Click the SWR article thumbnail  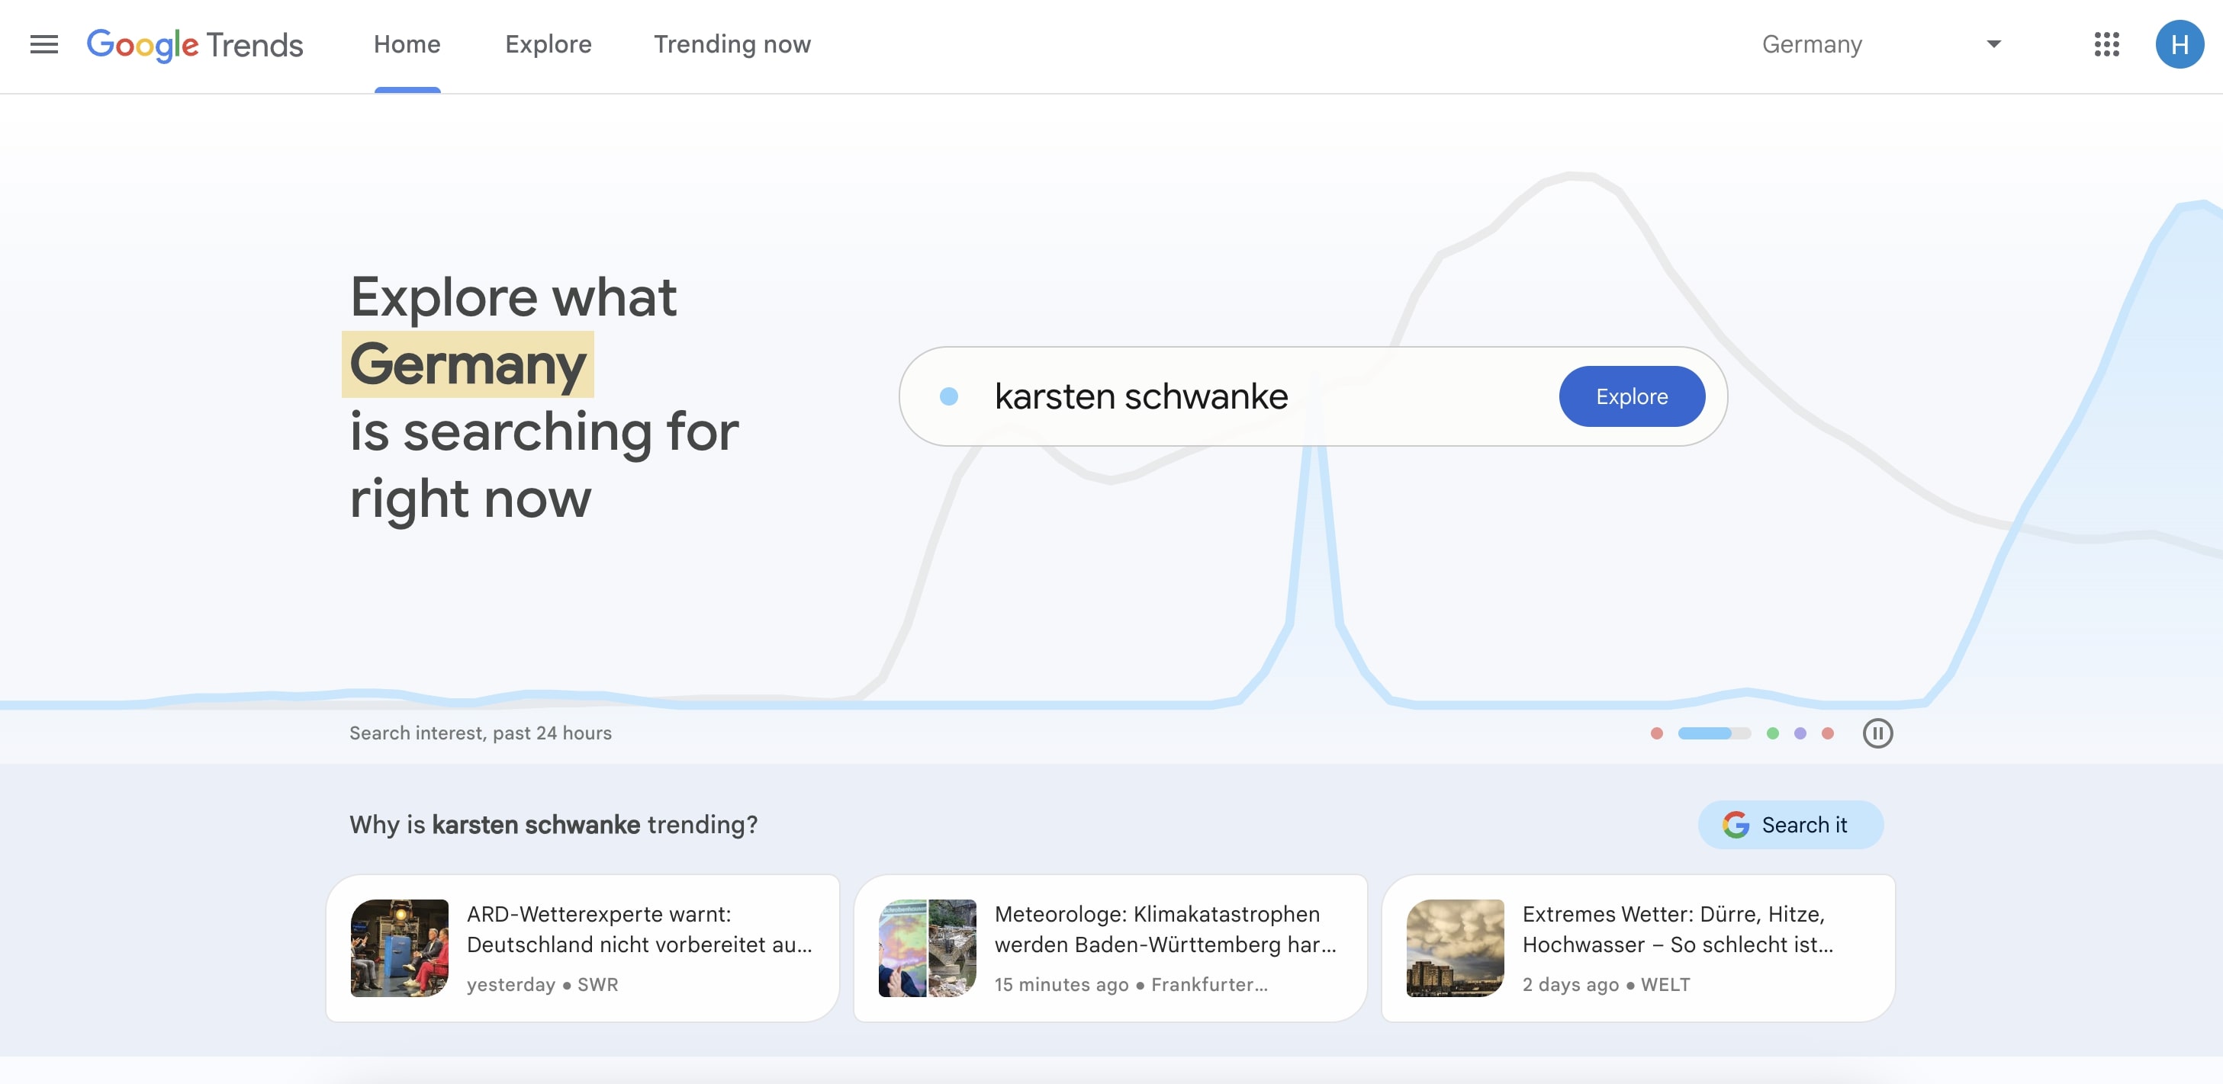pyautogui.click(x=400, y=948)
